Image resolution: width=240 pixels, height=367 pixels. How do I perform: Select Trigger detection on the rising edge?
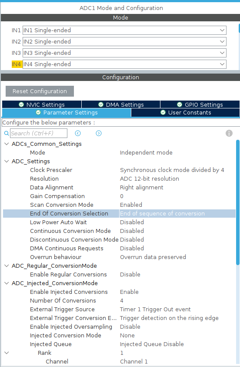click(169, 318)
